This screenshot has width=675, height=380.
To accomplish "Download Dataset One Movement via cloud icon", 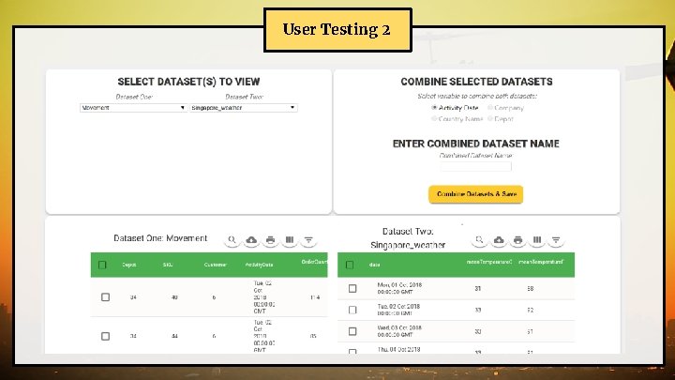I will click(x=251, y=239).
